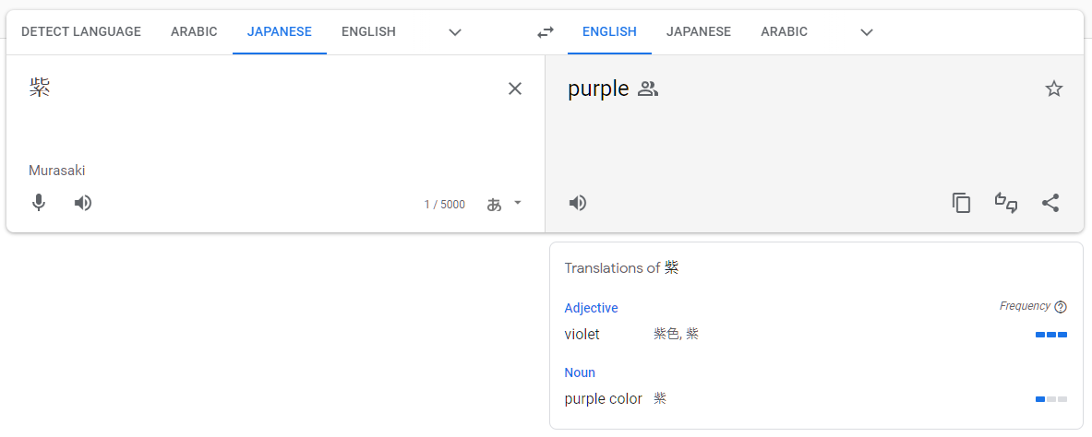The image size is (1092, 437).
Task: Clear the source text
Action: (x=515, y=89)
